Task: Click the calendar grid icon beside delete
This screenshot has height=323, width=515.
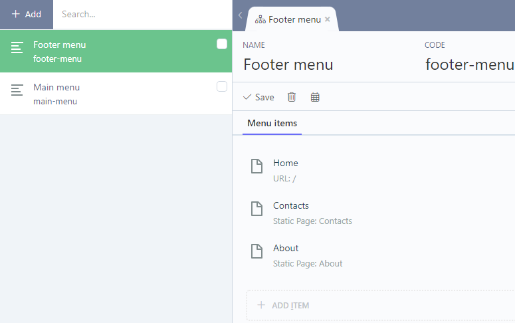Action: coord(315,97)
